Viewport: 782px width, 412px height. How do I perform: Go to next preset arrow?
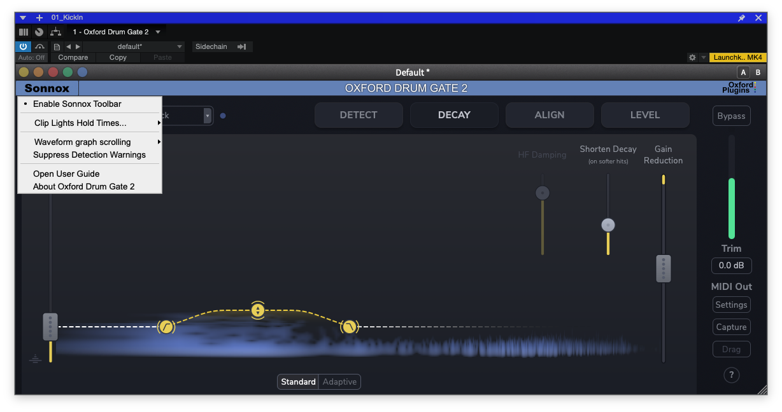tap(78, 46)
